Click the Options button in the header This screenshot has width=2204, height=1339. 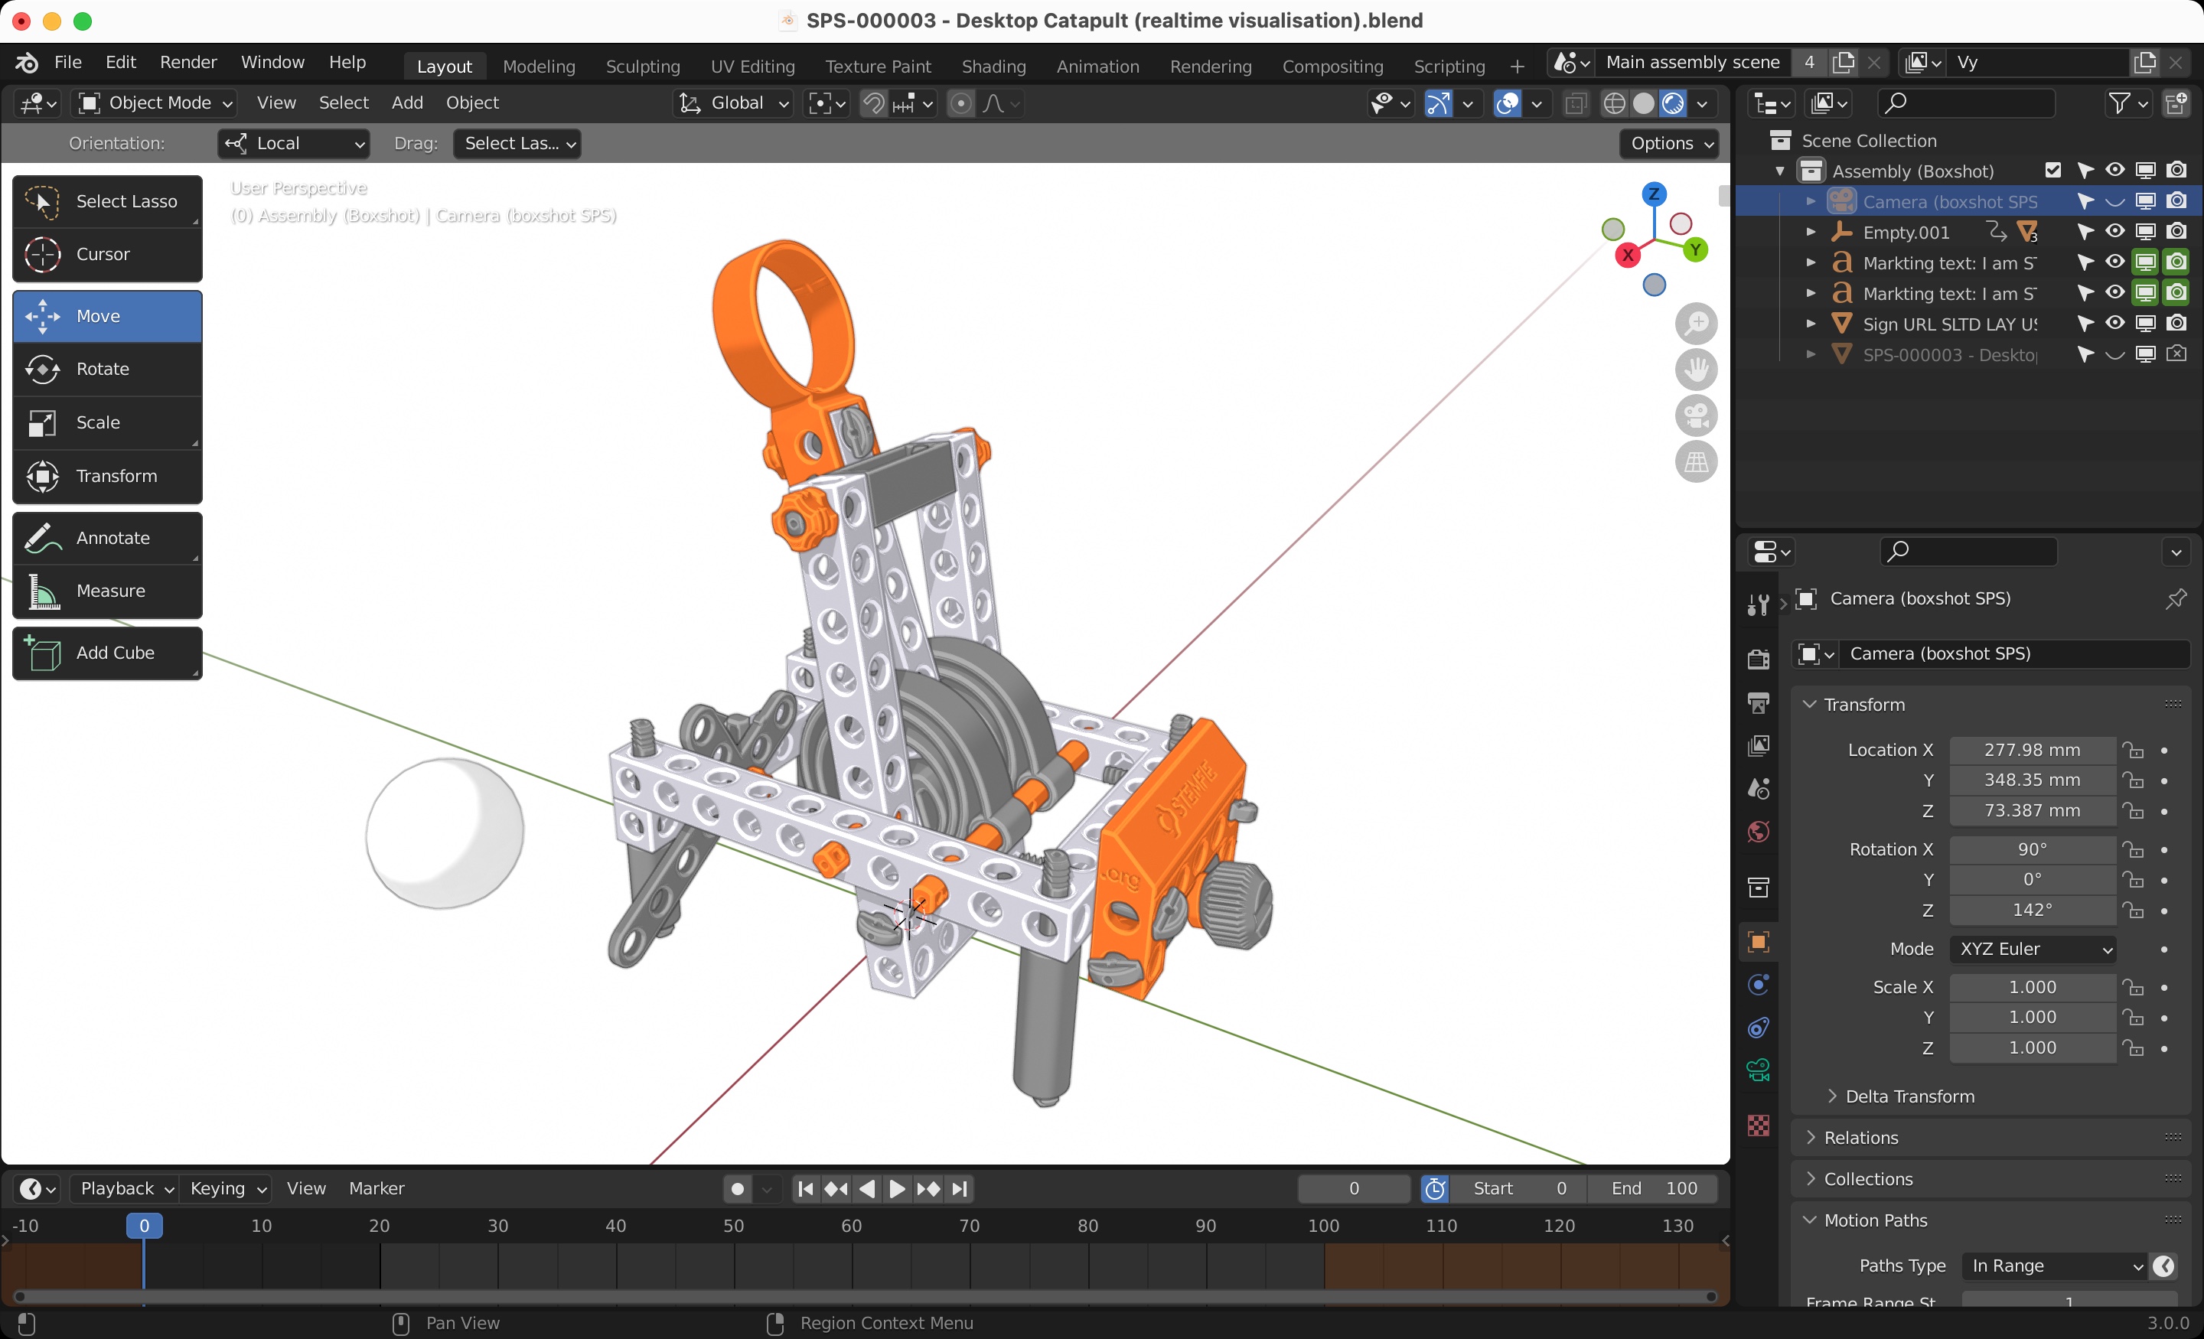click(x=1668, y=143)
